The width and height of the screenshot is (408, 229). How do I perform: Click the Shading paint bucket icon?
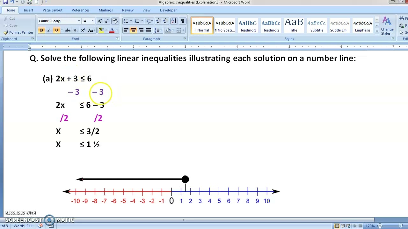click(168, 30)
